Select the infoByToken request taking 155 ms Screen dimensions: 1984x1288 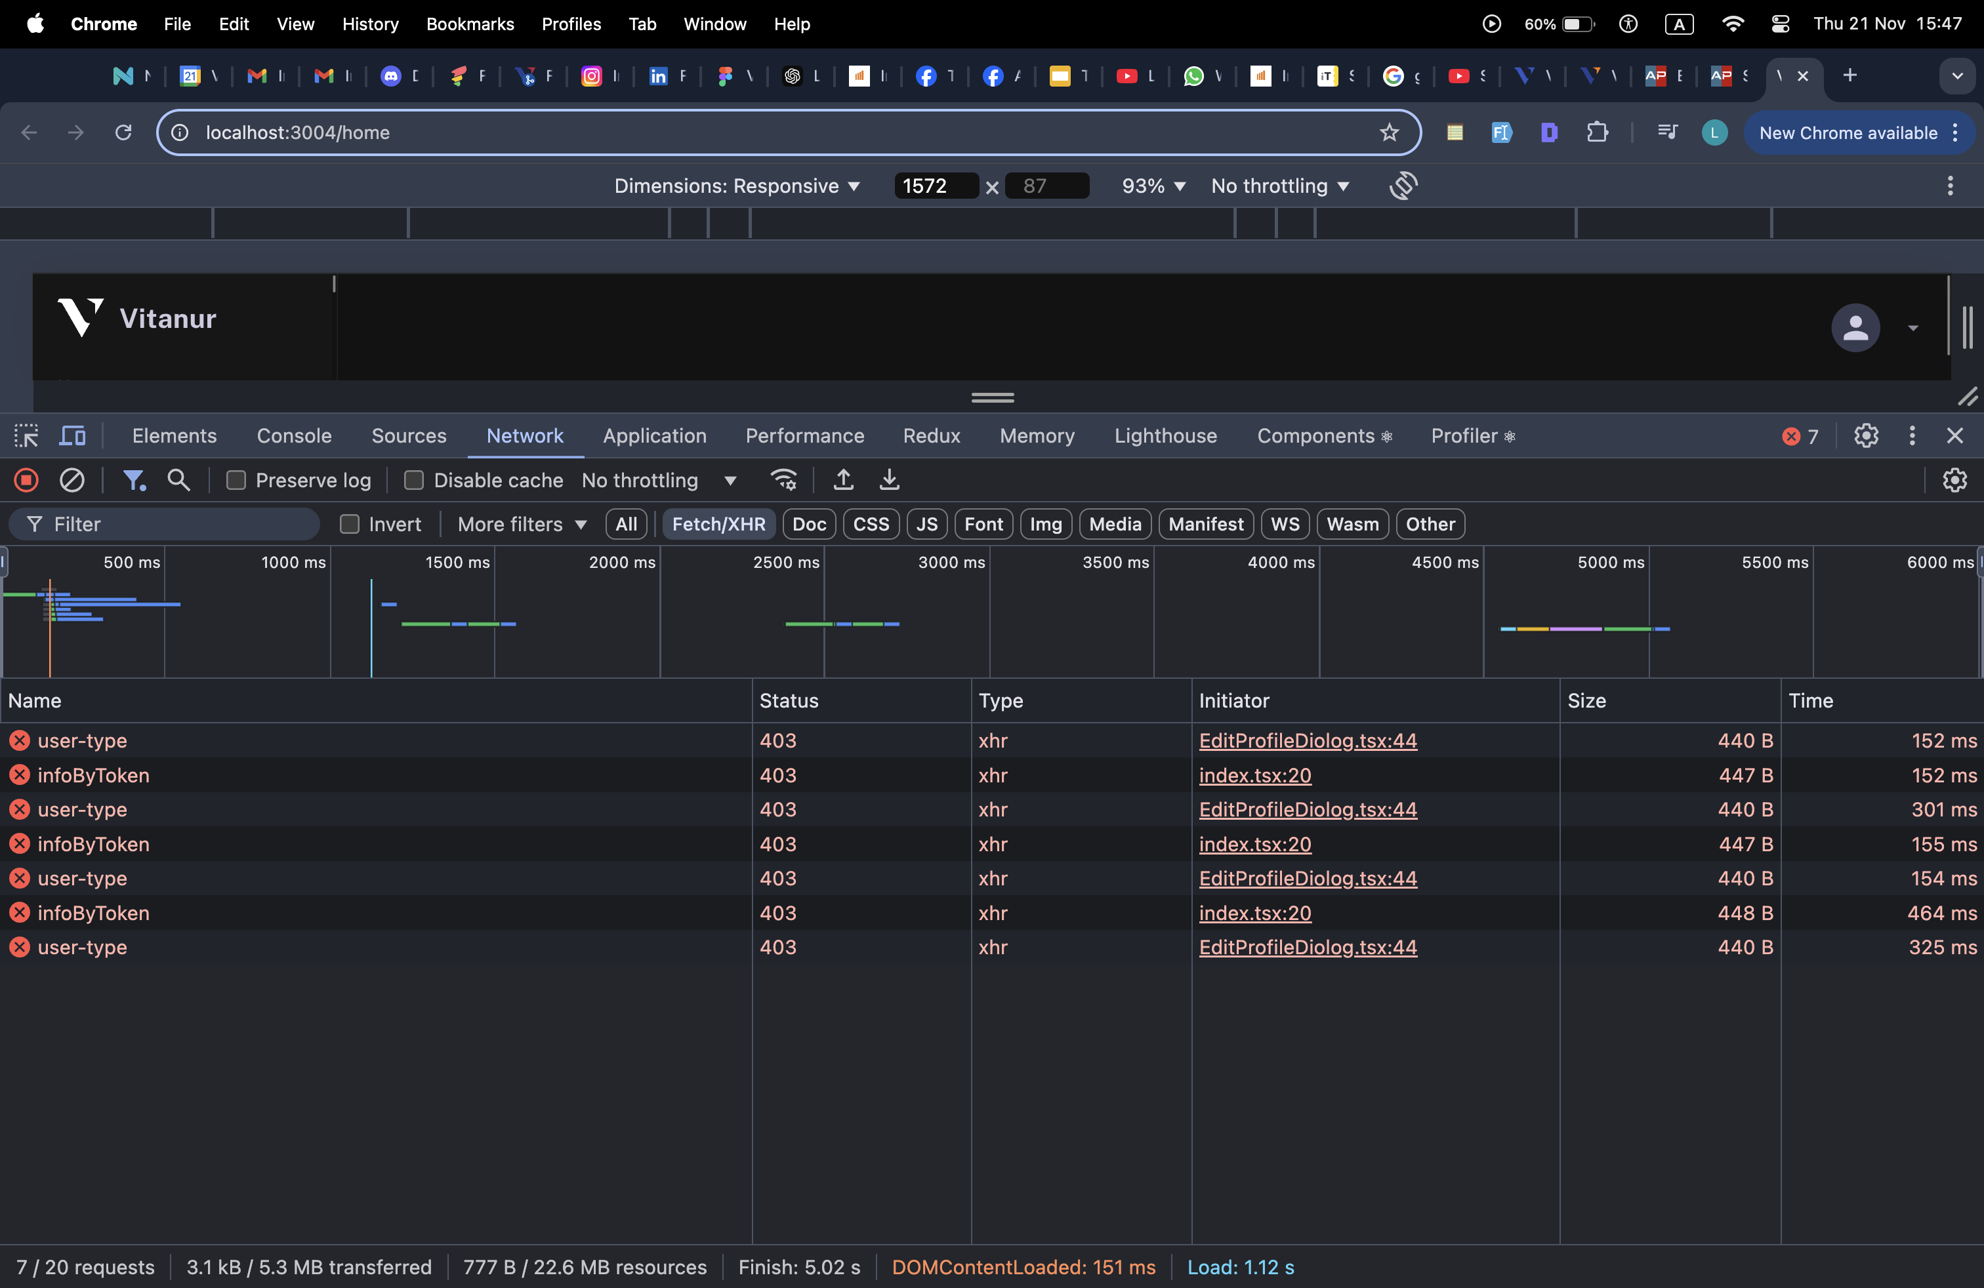992,844
